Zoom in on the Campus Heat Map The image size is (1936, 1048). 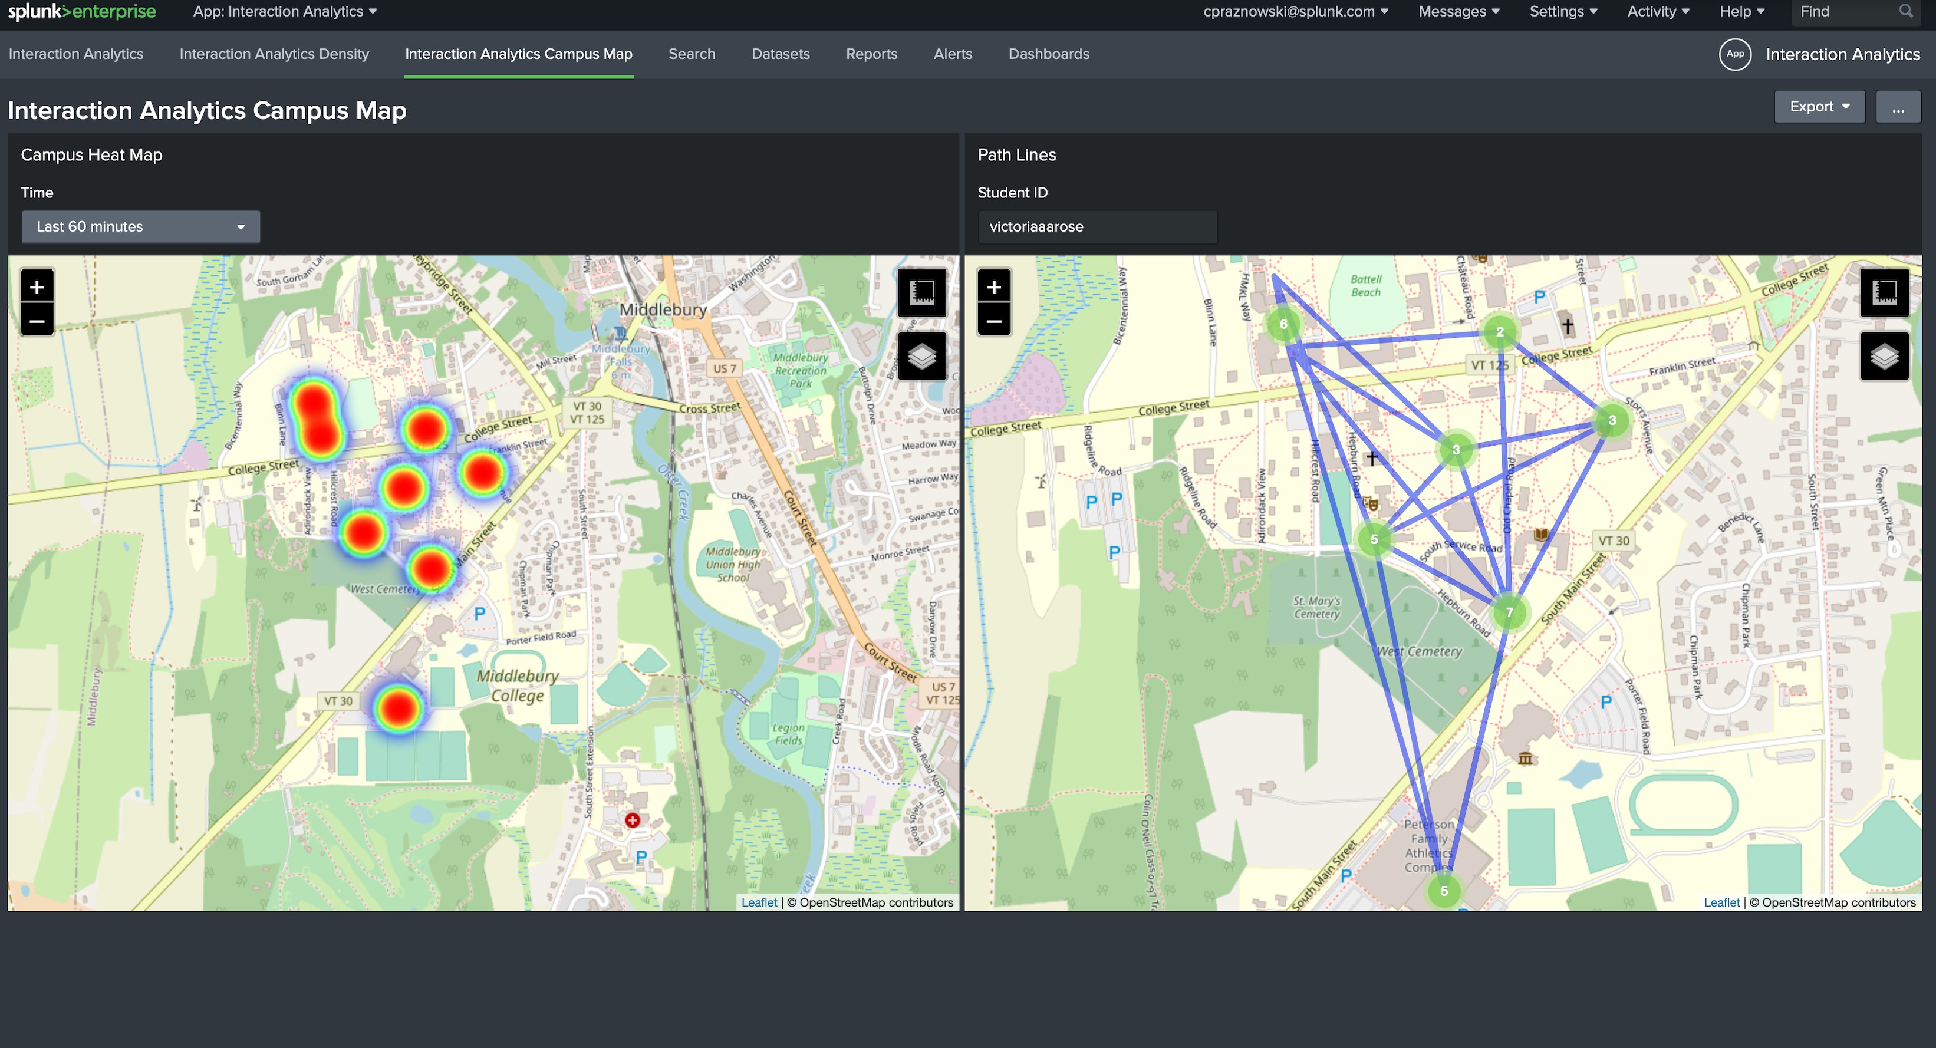click(36, 286)
